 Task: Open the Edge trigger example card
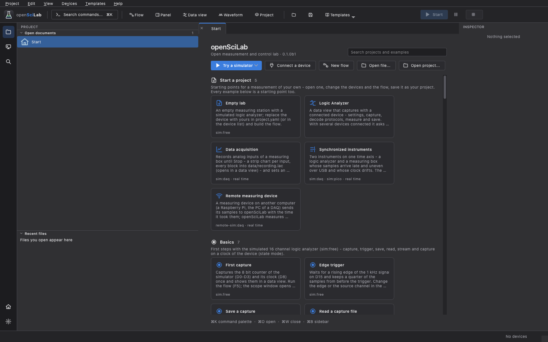click(x=349, y=279)
